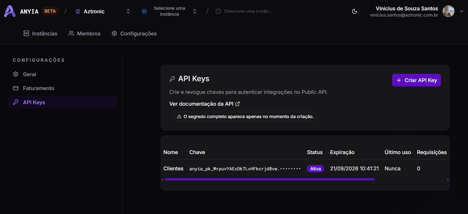Switch to the Configurações tab
The height and width of the screenshot is (214, 468).
[x=134, y=34]
